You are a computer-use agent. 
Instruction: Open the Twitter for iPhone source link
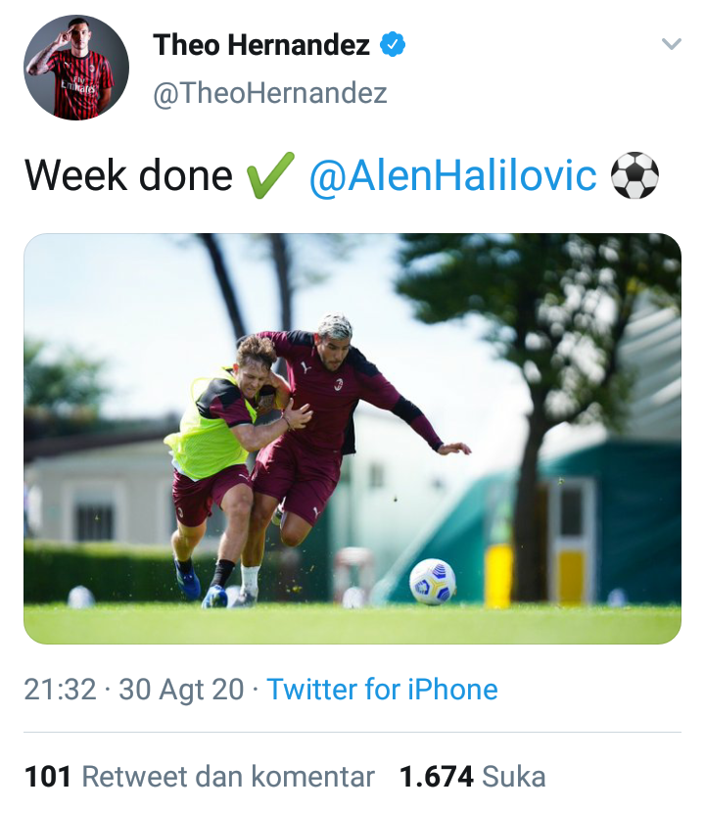[x=382, y=689]
